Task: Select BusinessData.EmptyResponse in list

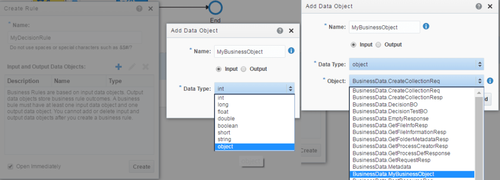Action: [412, 118]
